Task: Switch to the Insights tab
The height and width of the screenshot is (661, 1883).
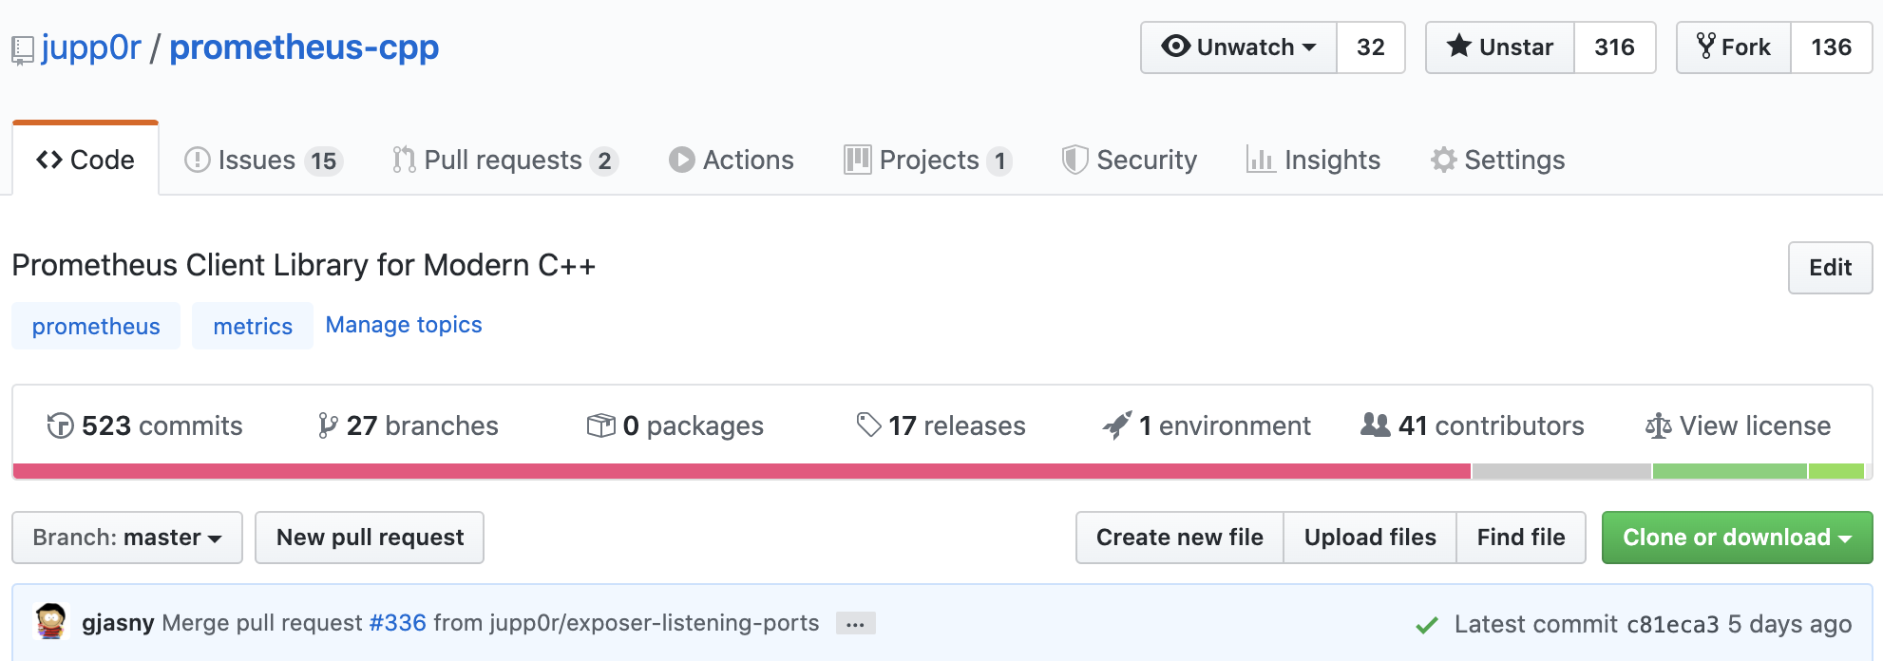Action: coord(1313,160)
